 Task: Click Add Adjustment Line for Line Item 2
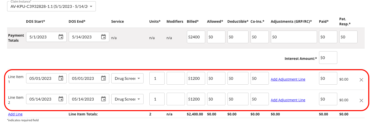tap(288, 100)
